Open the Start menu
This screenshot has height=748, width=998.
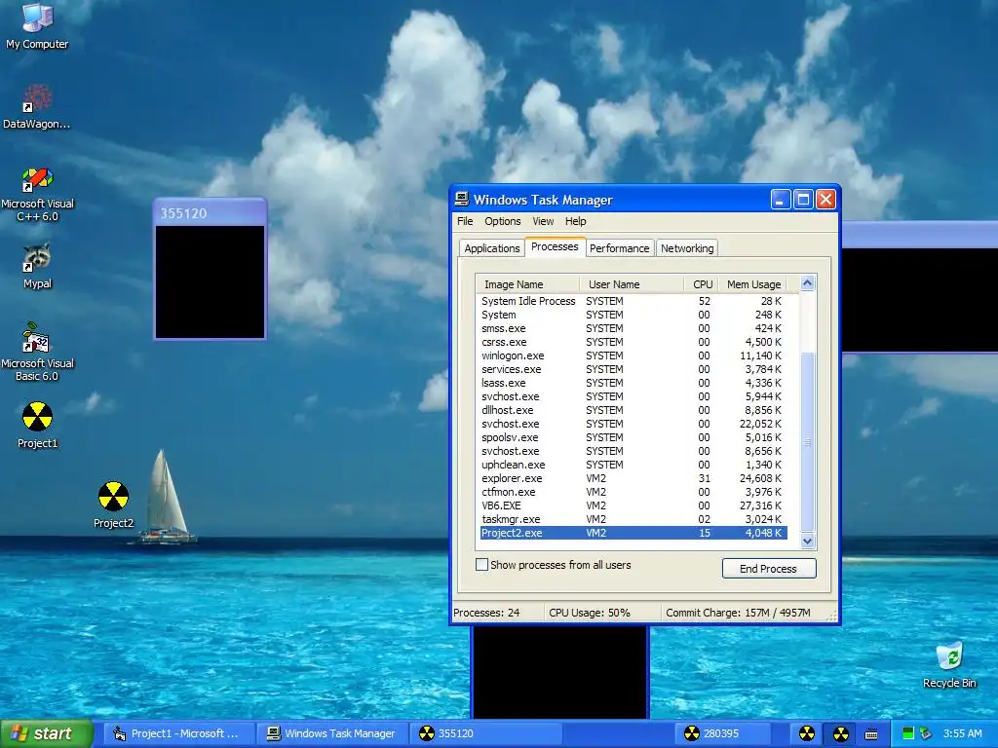46,733
